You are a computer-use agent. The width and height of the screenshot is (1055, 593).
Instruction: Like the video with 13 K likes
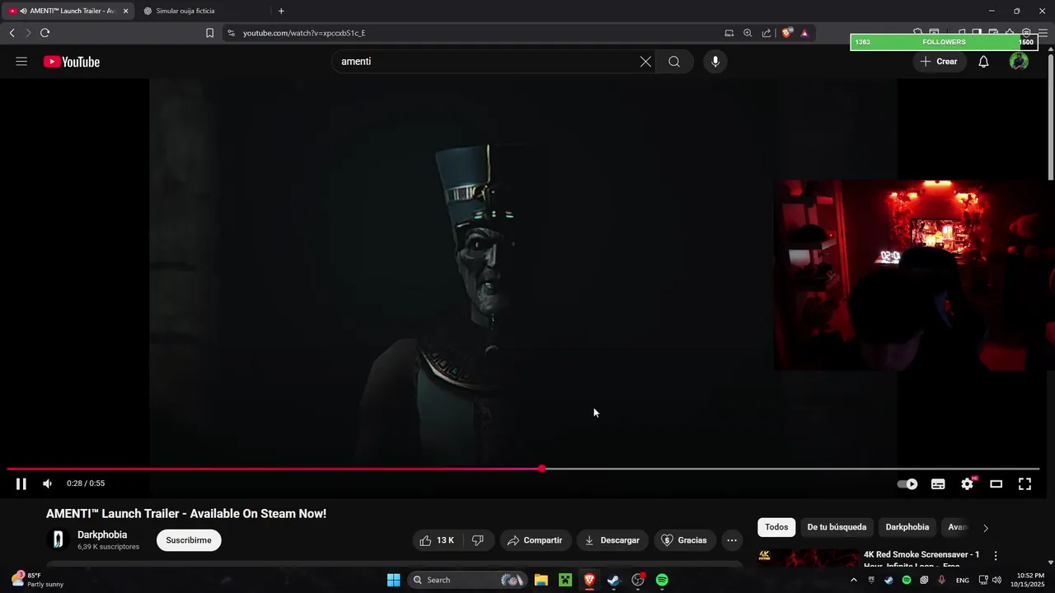click(x=437, y=540)
